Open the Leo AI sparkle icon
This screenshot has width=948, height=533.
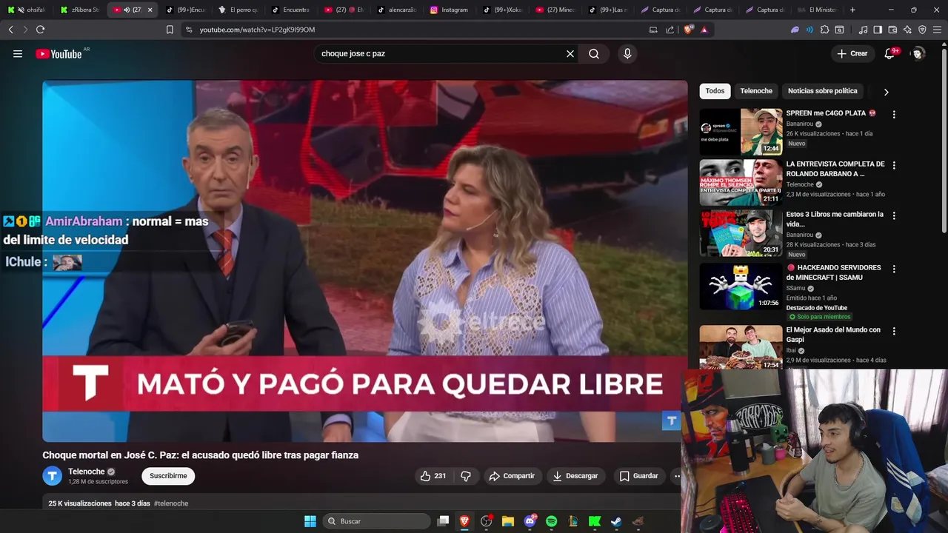click(x=907, y=30)
